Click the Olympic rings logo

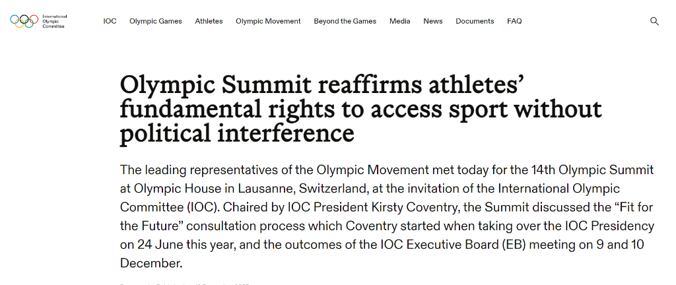click(x=24, y=21)
